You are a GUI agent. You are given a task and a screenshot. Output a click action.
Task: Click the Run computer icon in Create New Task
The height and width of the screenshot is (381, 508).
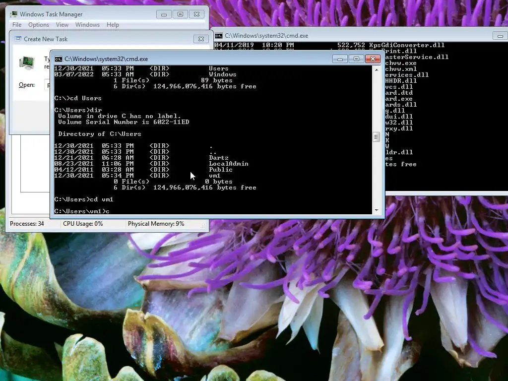[27, 63]
